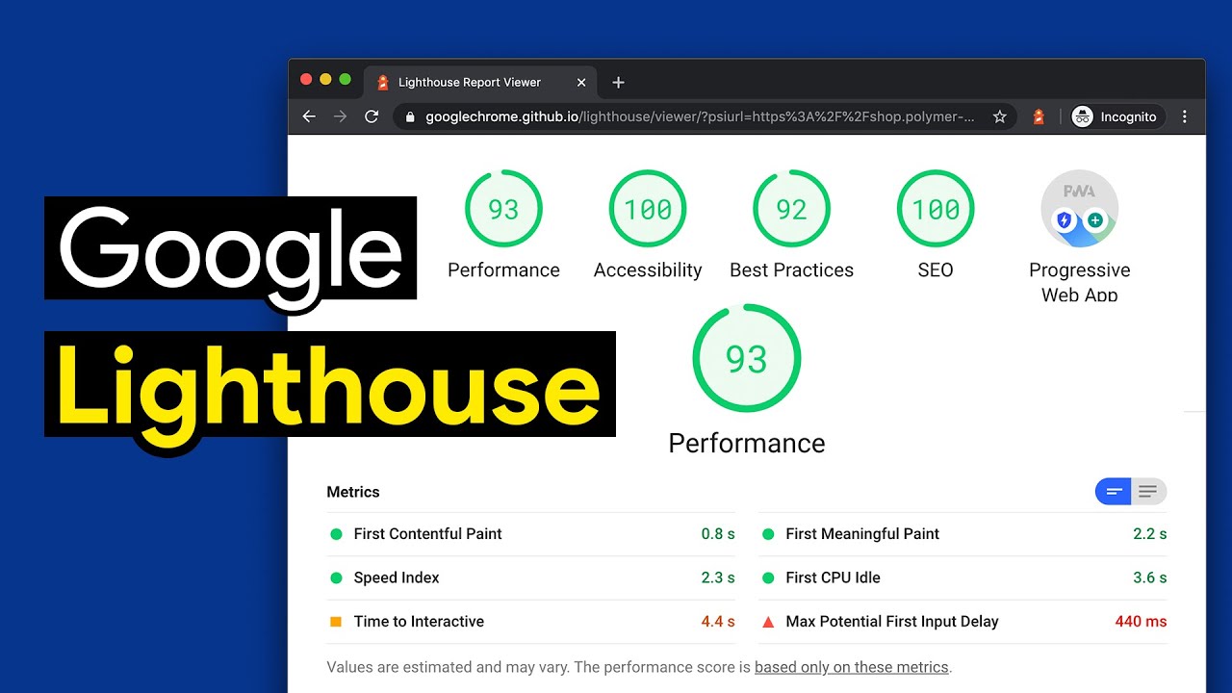Viewport: 1232px width, 693px height.
Task: Click green dot beside First Meaningful Paint
Action: 768,534
